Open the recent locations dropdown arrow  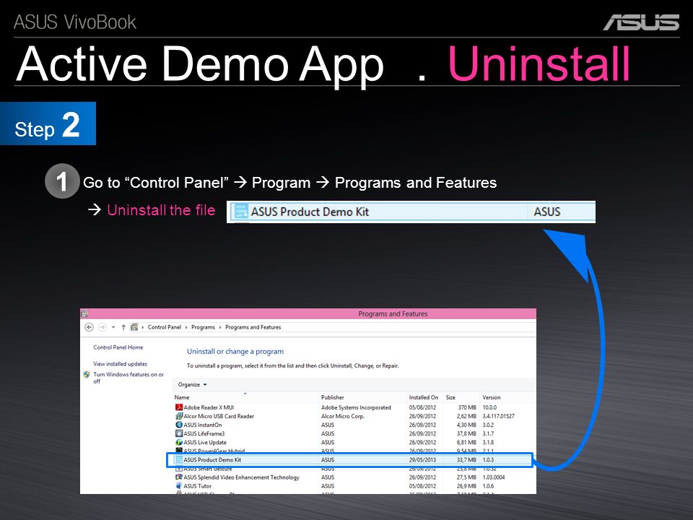[113, 327]
